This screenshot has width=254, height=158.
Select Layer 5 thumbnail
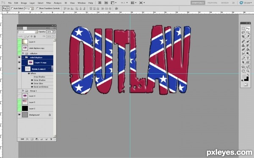[x=25, y=102]
